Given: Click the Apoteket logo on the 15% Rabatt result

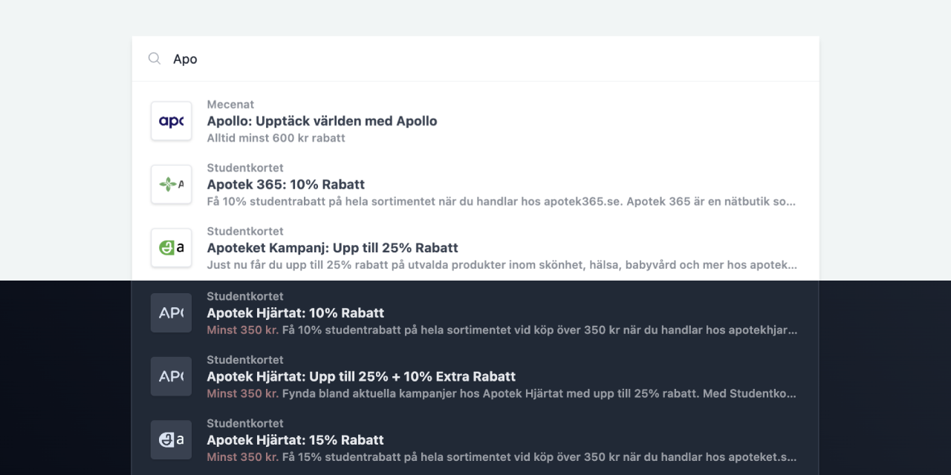Looking at the screenshot, I should [171, 439].
